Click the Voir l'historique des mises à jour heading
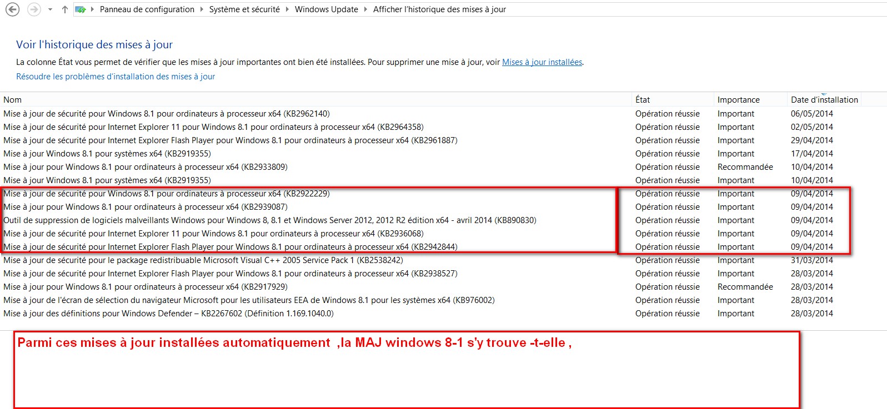Image resolution: width=887 pixels, height=409 pixels. tap(94, 44)
